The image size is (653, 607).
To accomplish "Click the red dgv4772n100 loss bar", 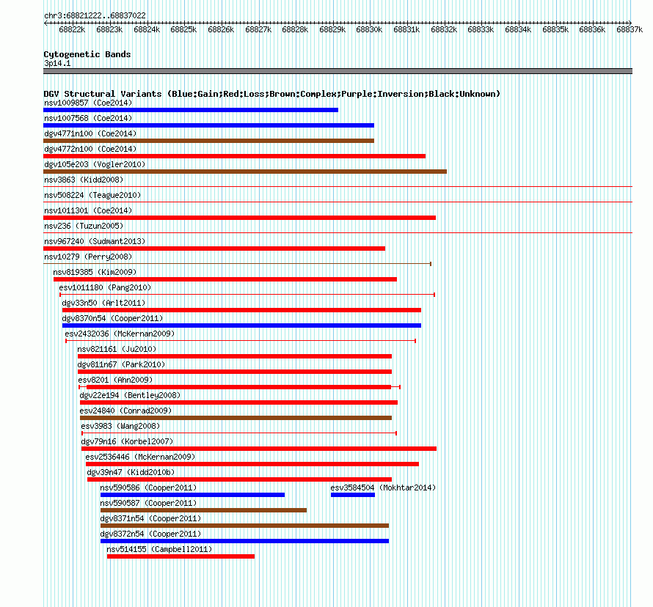I will tap(235, 156).
